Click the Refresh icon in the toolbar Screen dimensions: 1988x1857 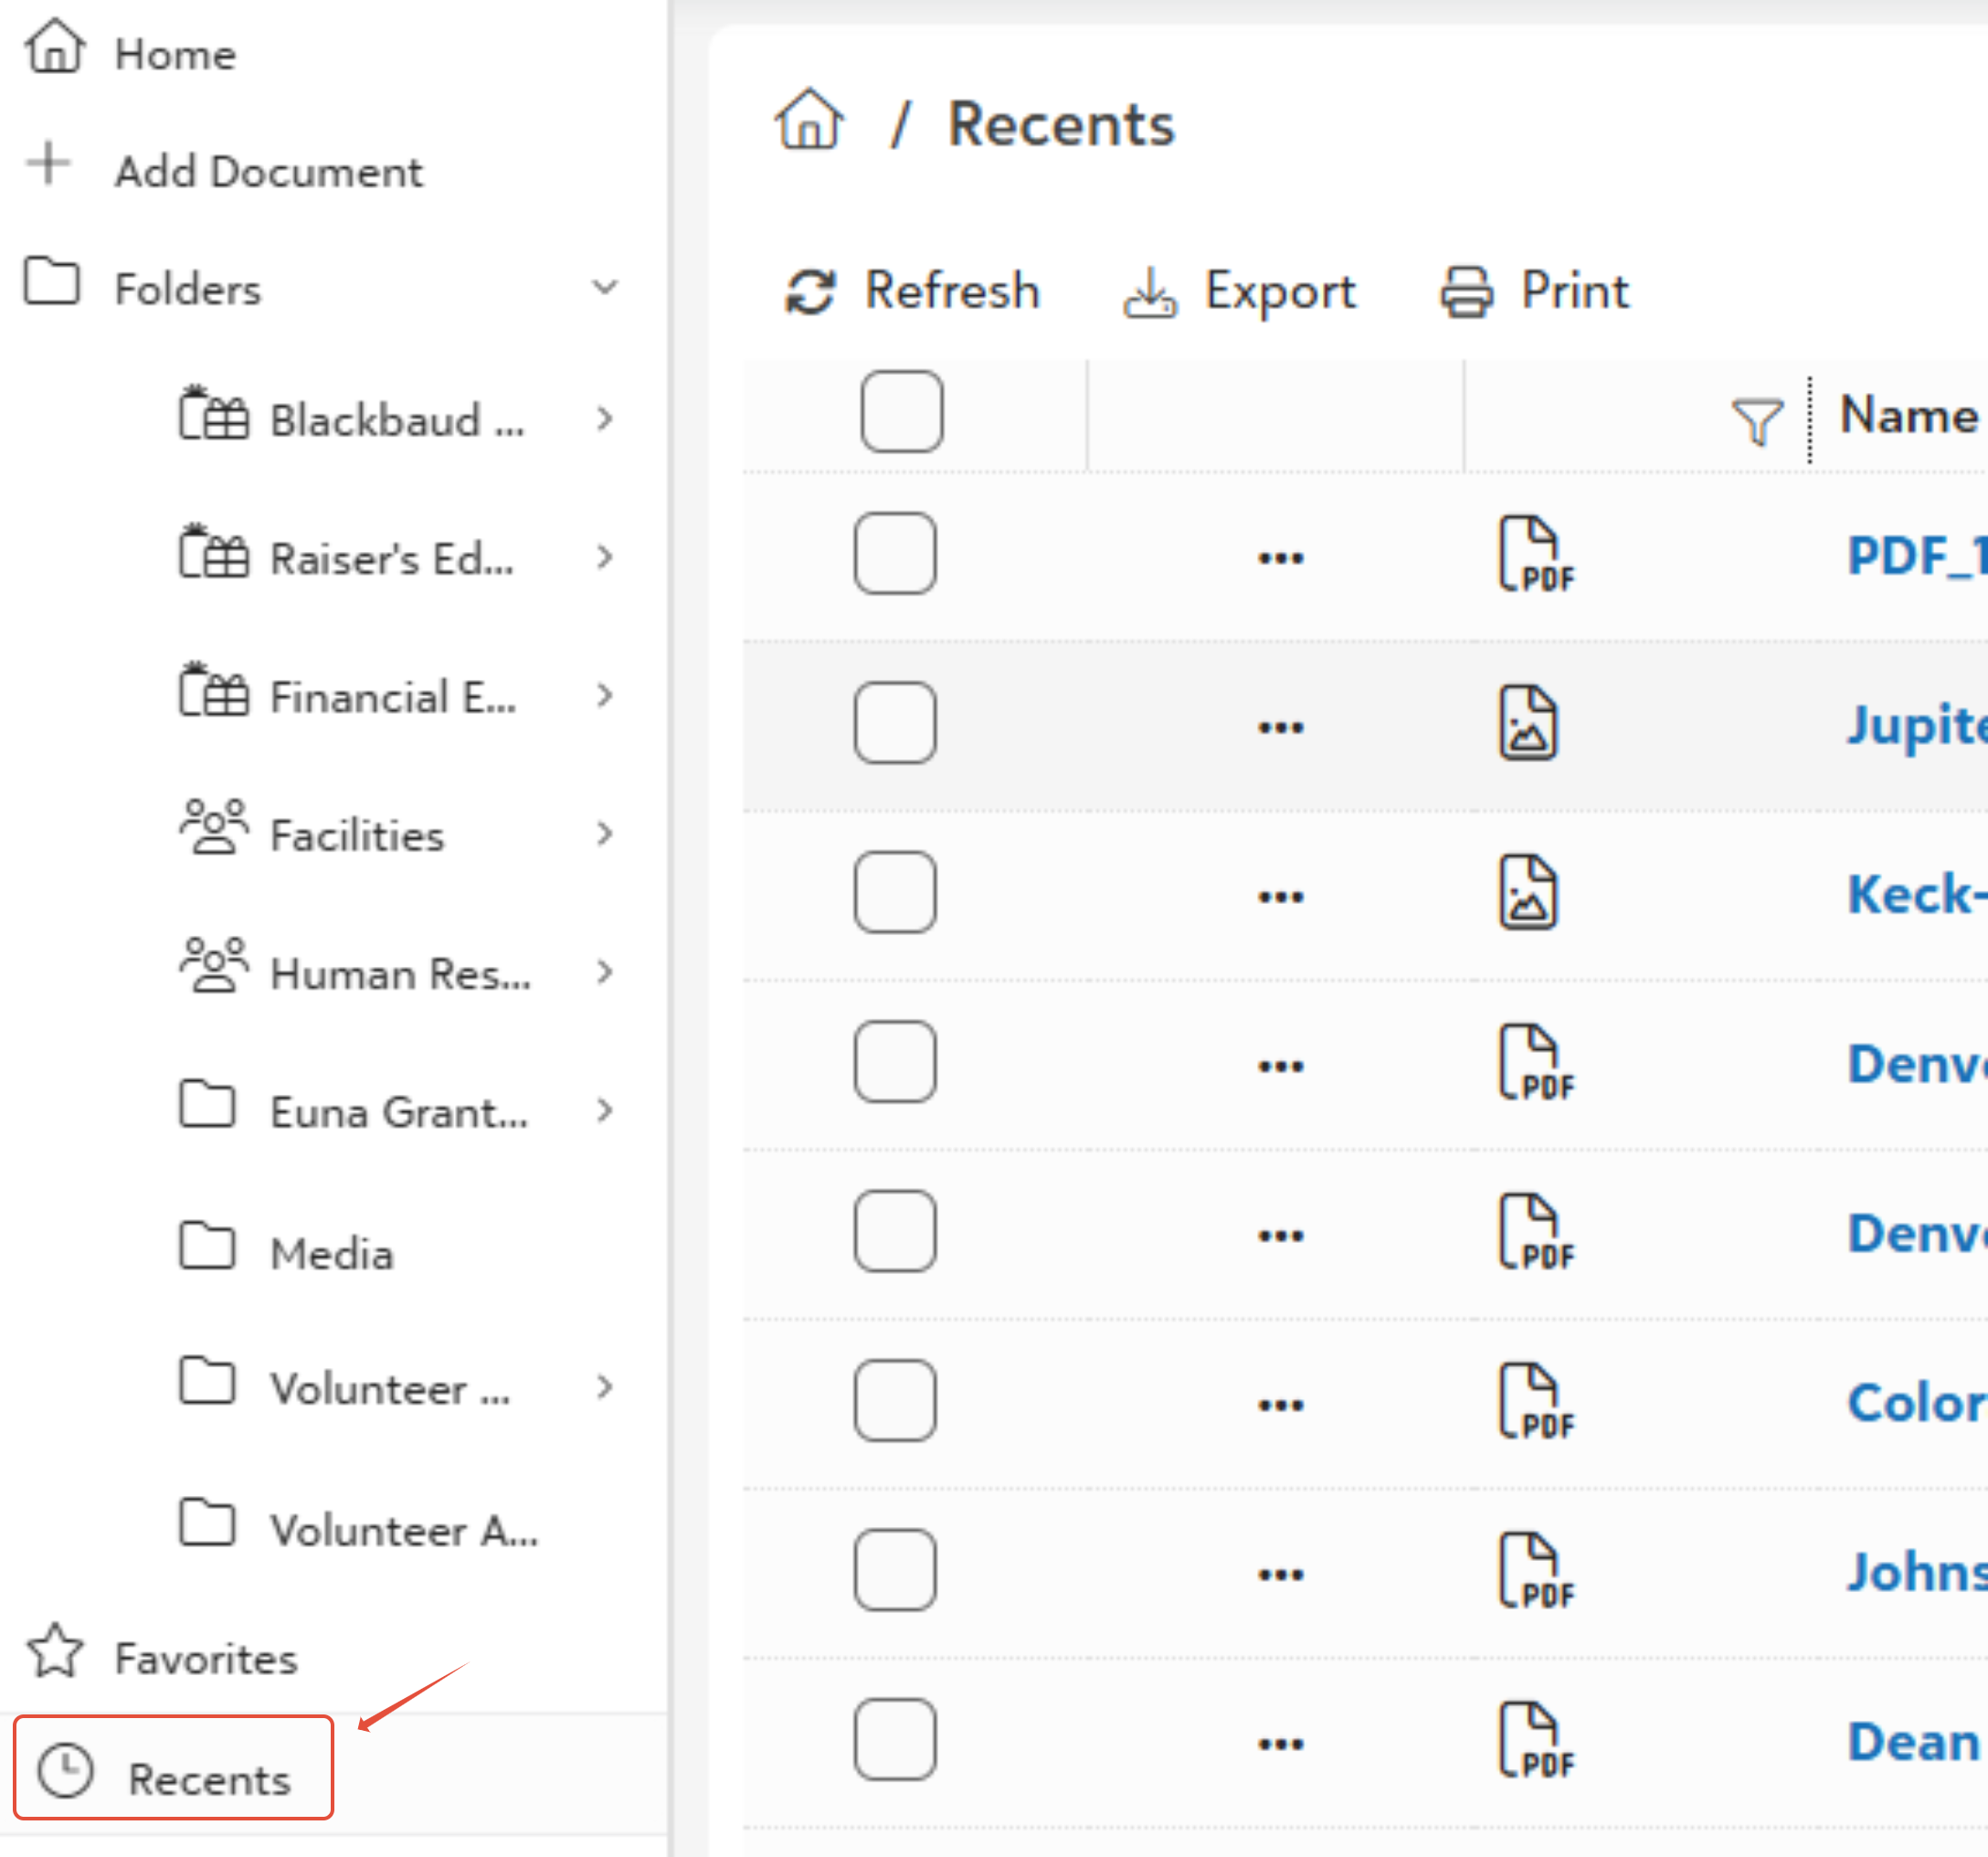[809, 292]
